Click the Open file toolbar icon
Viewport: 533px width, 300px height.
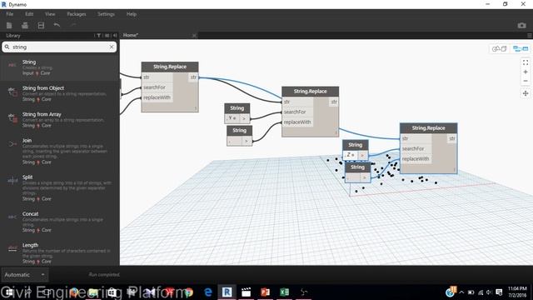click(25, 26)
